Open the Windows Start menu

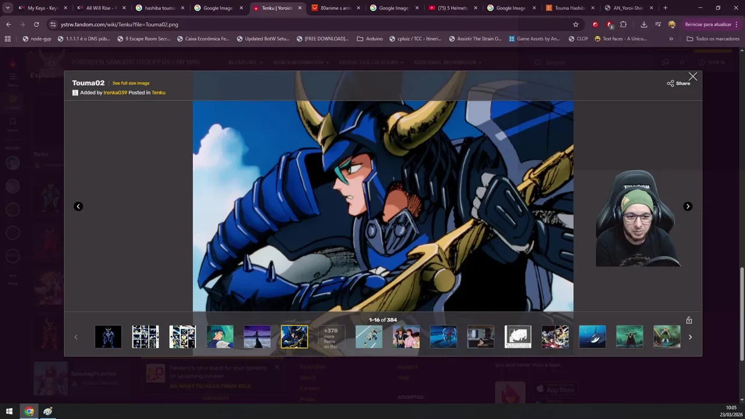tap(9, 411)
